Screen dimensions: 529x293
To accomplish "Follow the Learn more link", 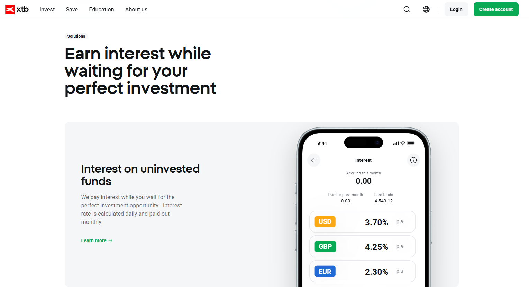I will tap(94, 240).
